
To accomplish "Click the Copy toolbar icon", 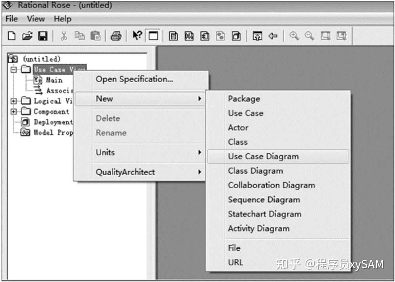I will point(80,36).
